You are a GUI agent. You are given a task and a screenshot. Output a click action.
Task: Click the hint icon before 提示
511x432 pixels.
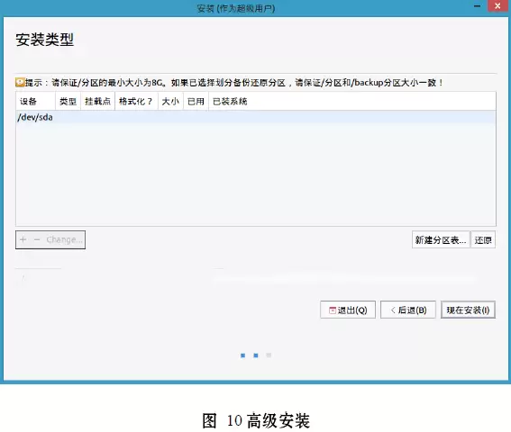click(20, 83)
